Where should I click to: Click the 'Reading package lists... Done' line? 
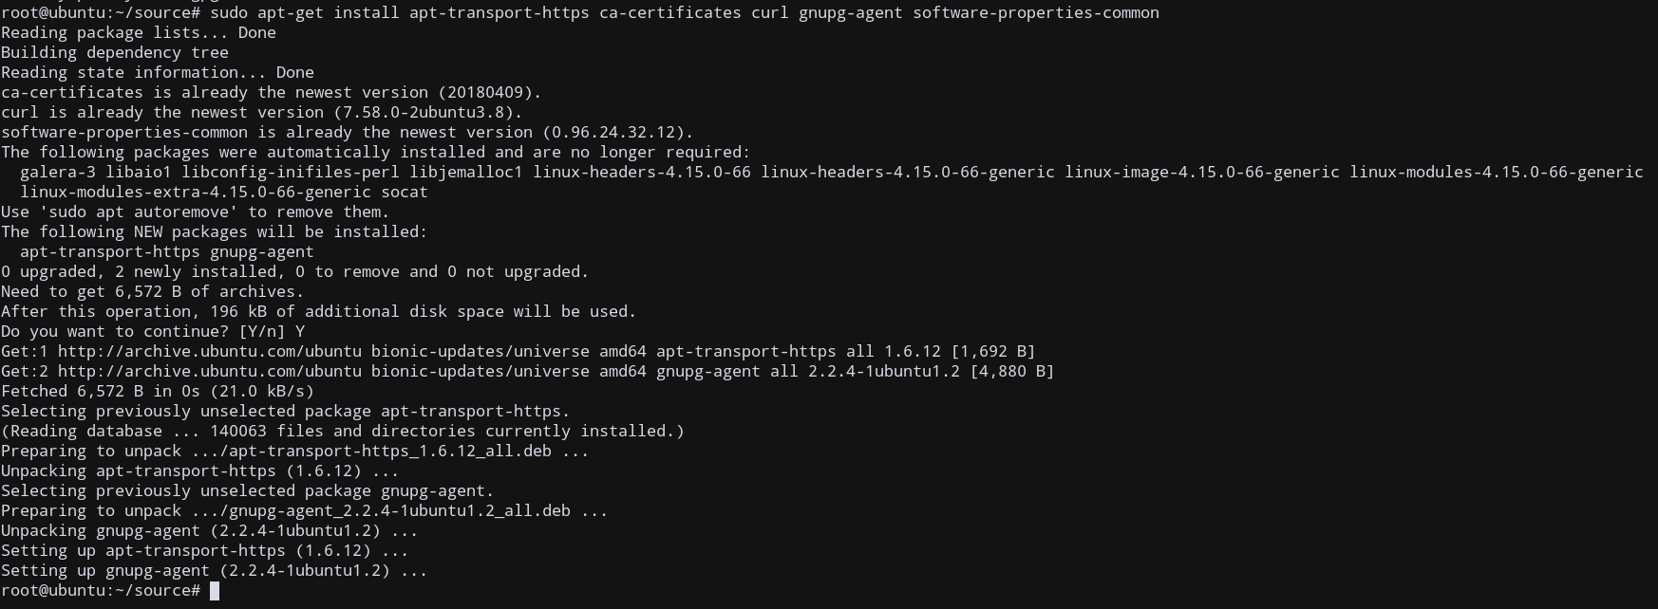(139, 32)
